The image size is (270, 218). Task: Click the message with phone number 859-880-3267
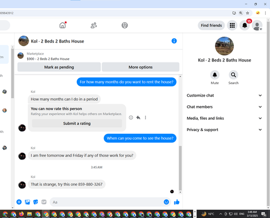pos(66,184)
